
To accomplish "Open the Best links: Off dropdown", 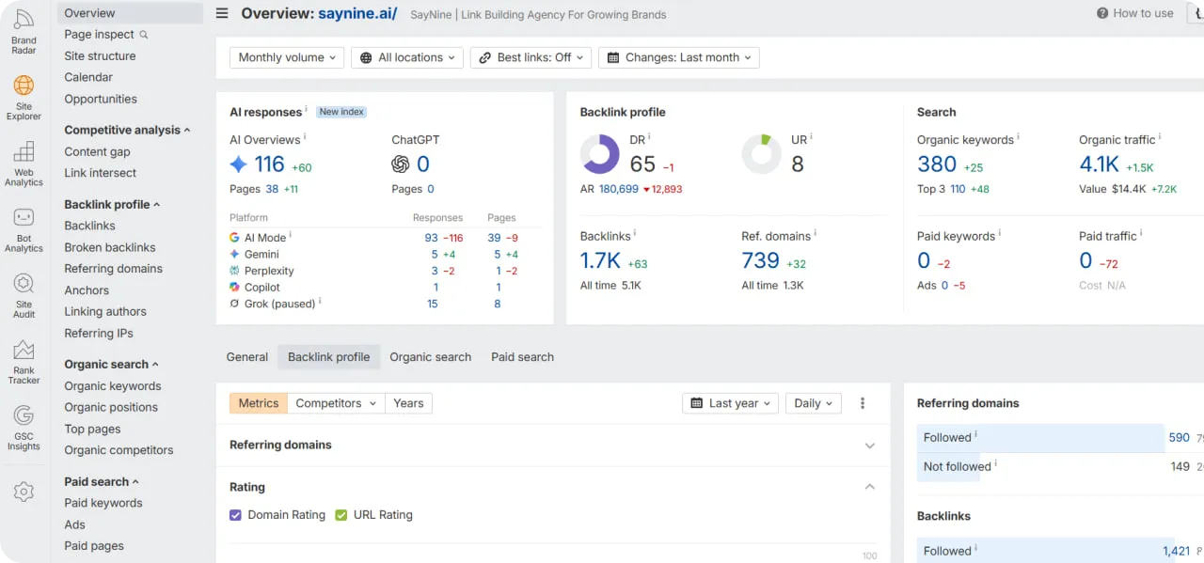I will coord(531,57).
